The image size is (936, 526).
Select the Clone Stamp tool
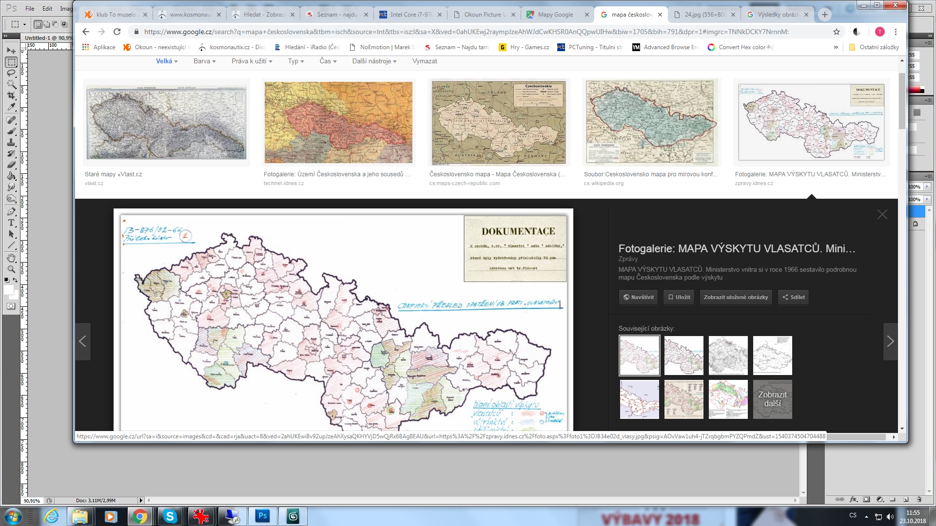tap(11, 142)
